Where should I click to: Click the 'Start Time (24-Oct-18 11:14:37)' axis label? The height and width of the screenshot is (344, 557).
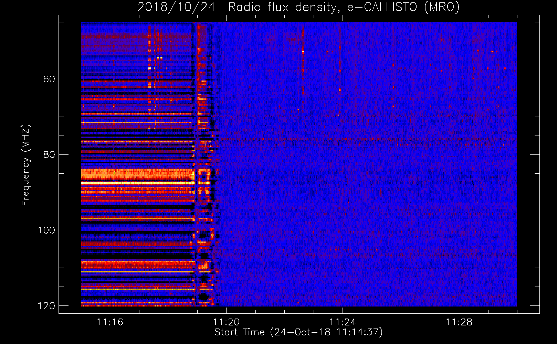click(298, 332)
